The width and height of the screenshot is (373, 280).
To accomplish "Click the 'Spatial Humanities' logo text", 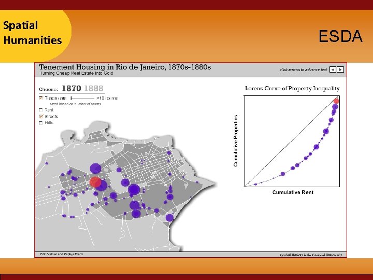I will [33, 33].
